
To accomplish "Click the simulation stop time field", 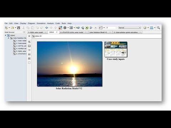I will [x=111, y=28].
